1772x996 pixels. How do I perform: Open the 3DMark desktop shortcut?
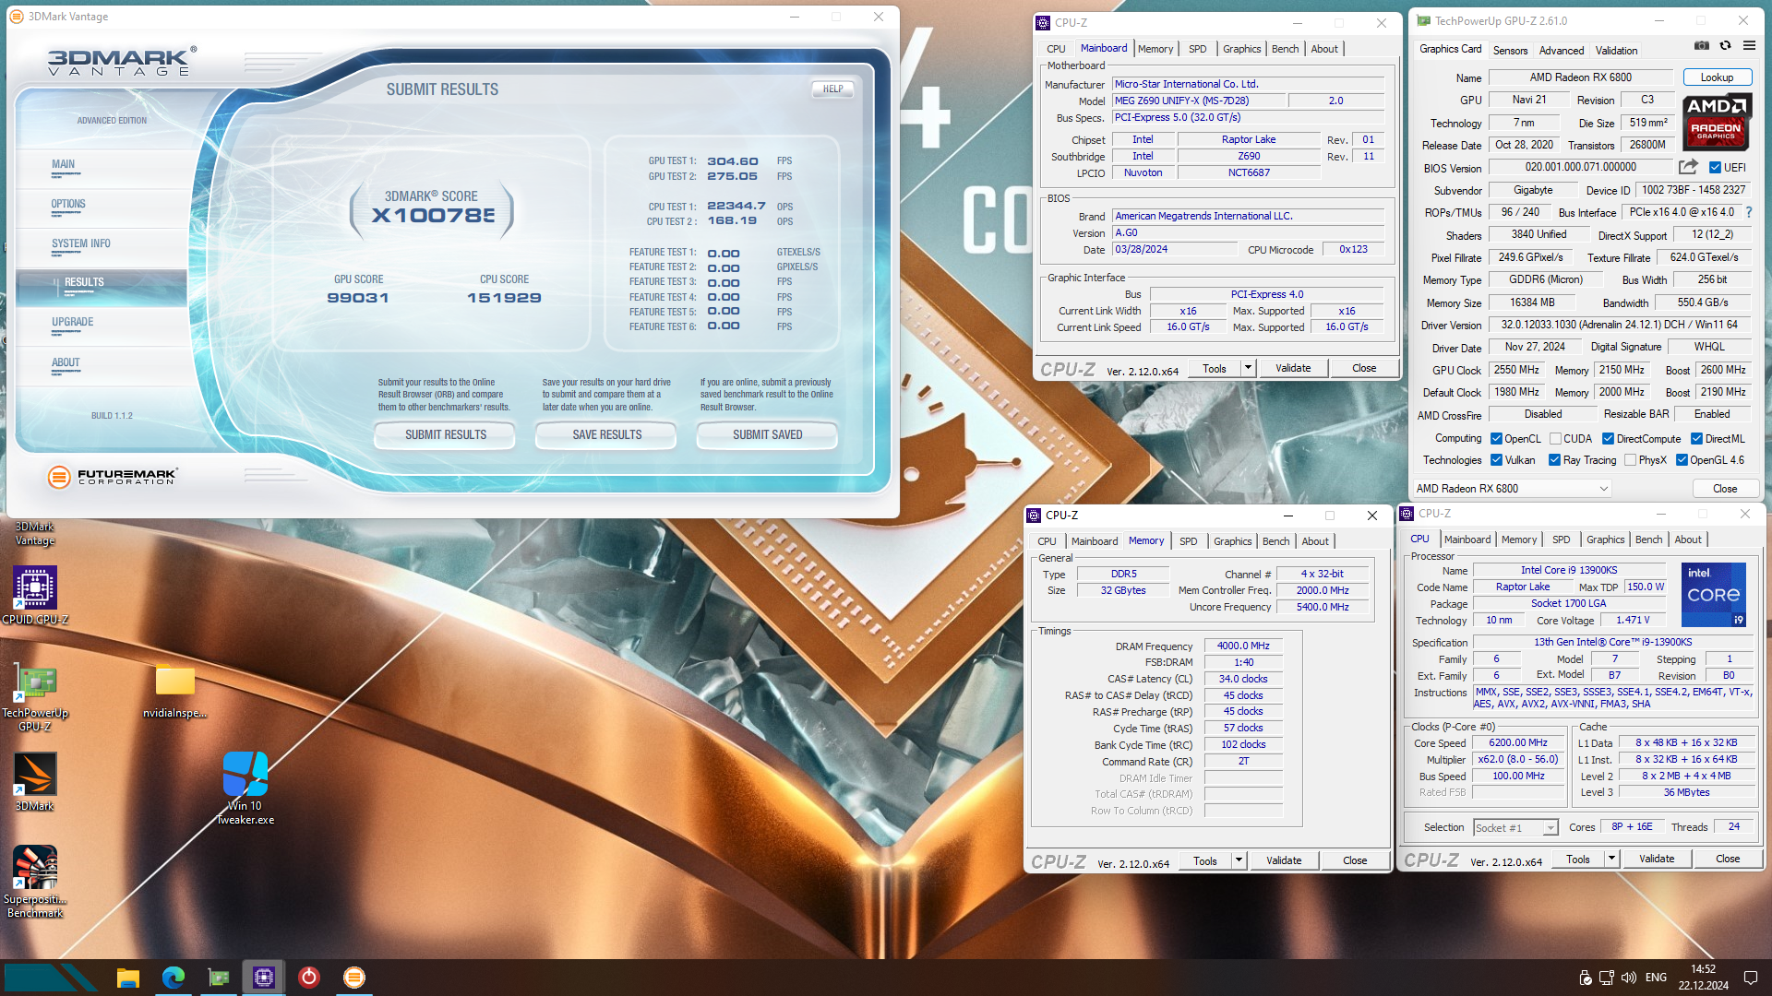(x=35, y=781)
